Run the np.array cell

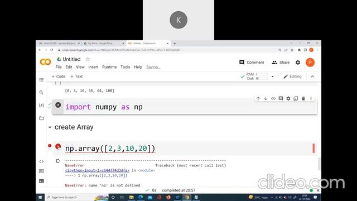click(x=58, y=146)
